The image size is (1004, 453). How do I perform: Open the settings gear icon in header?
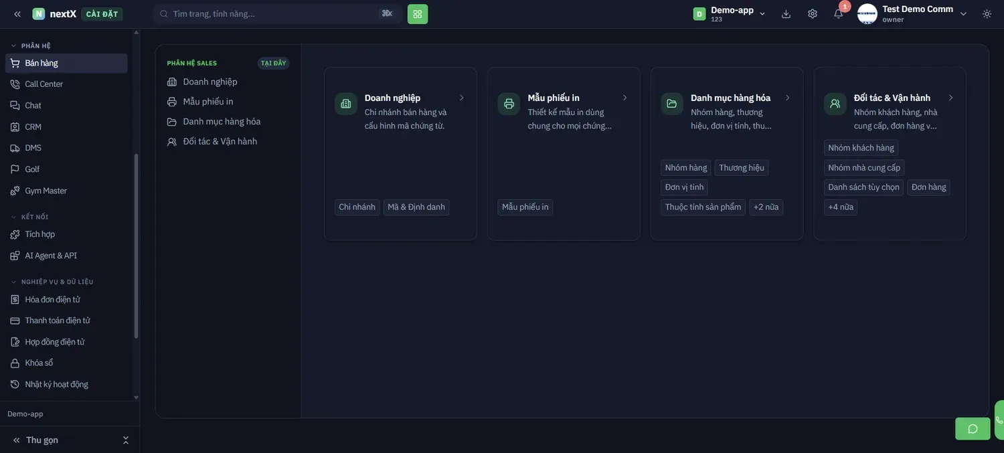tap(813, 14)
